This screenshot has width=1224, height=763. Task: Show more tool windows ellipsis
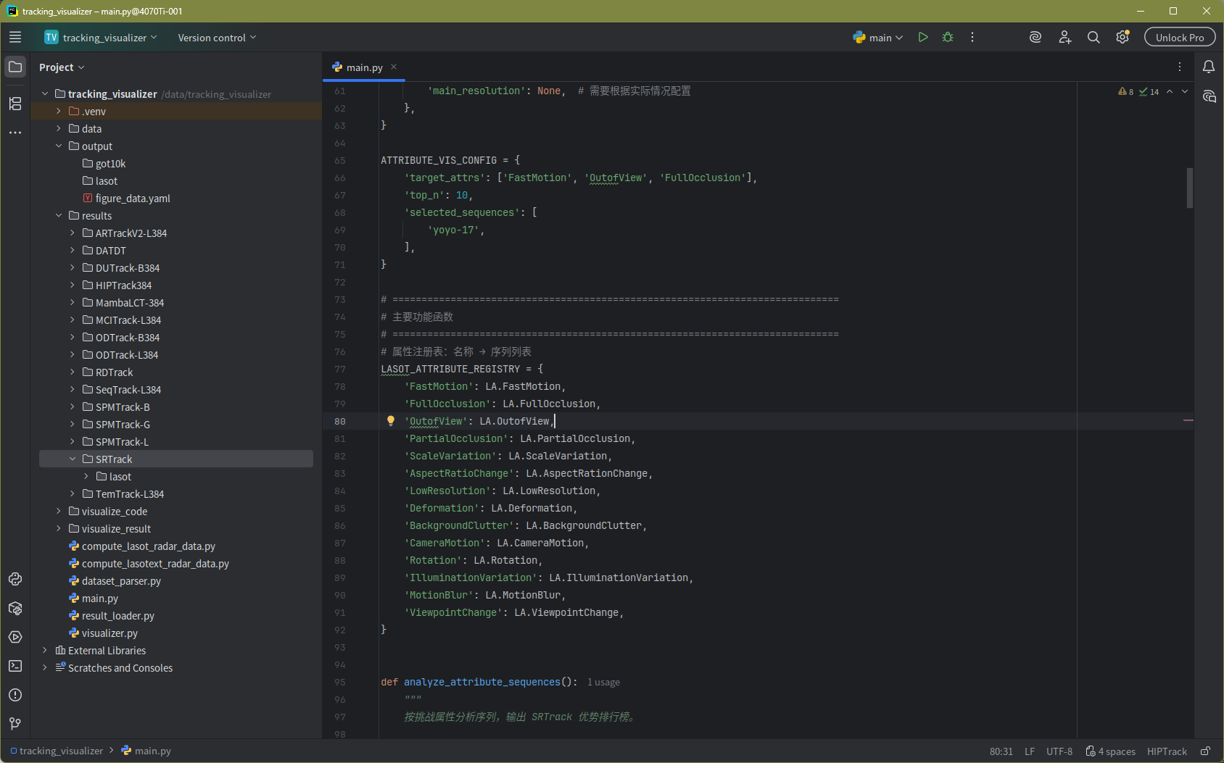(x=15, y=133)
